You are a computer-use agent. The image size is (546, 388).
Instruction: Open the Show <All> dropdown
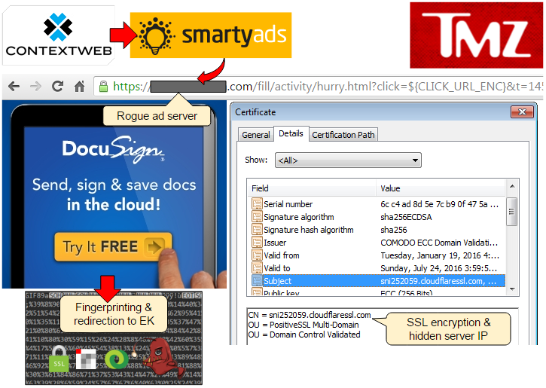[x=348, y=160]
